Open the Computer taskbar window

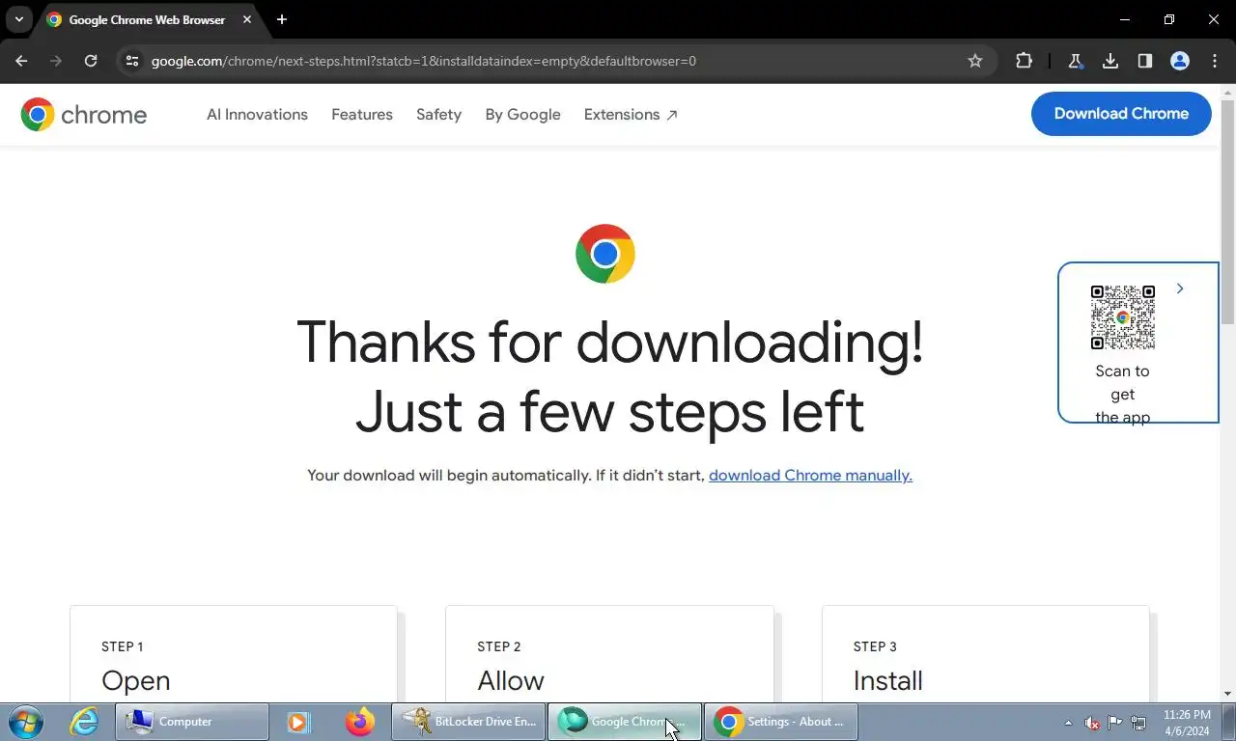(192, 722)
